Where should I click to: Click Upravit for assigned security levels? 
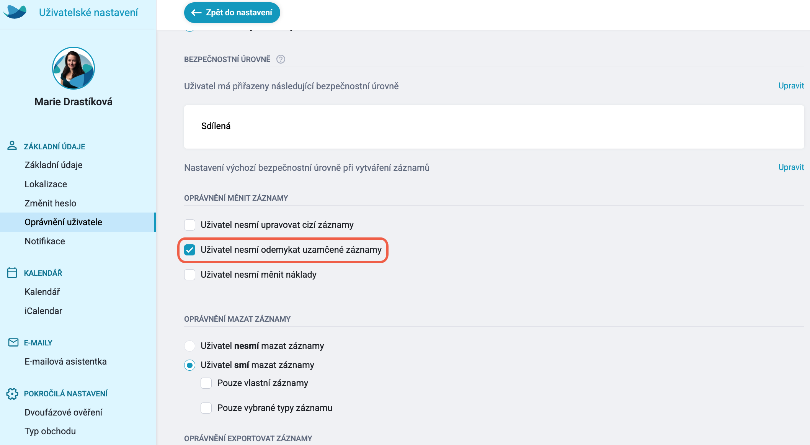[791, 86]
